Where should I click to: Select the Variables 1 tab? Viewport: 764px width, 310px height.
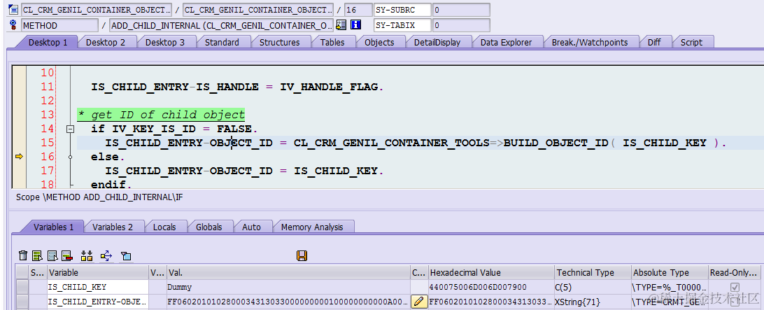click(54, 227)
